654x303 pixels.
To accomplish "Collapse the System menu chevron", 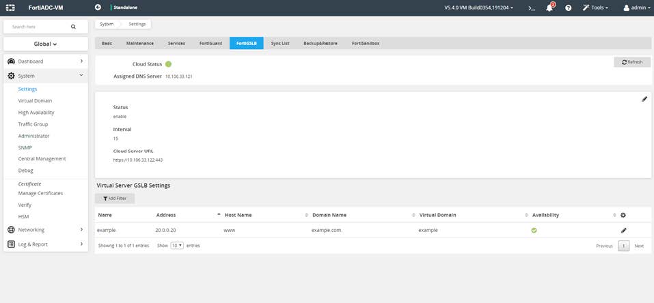I will (81, 76).
